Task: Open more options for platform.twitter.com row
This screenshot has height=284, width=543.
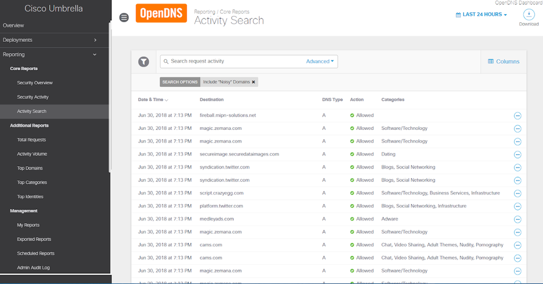Action: (x=518, y=207)
